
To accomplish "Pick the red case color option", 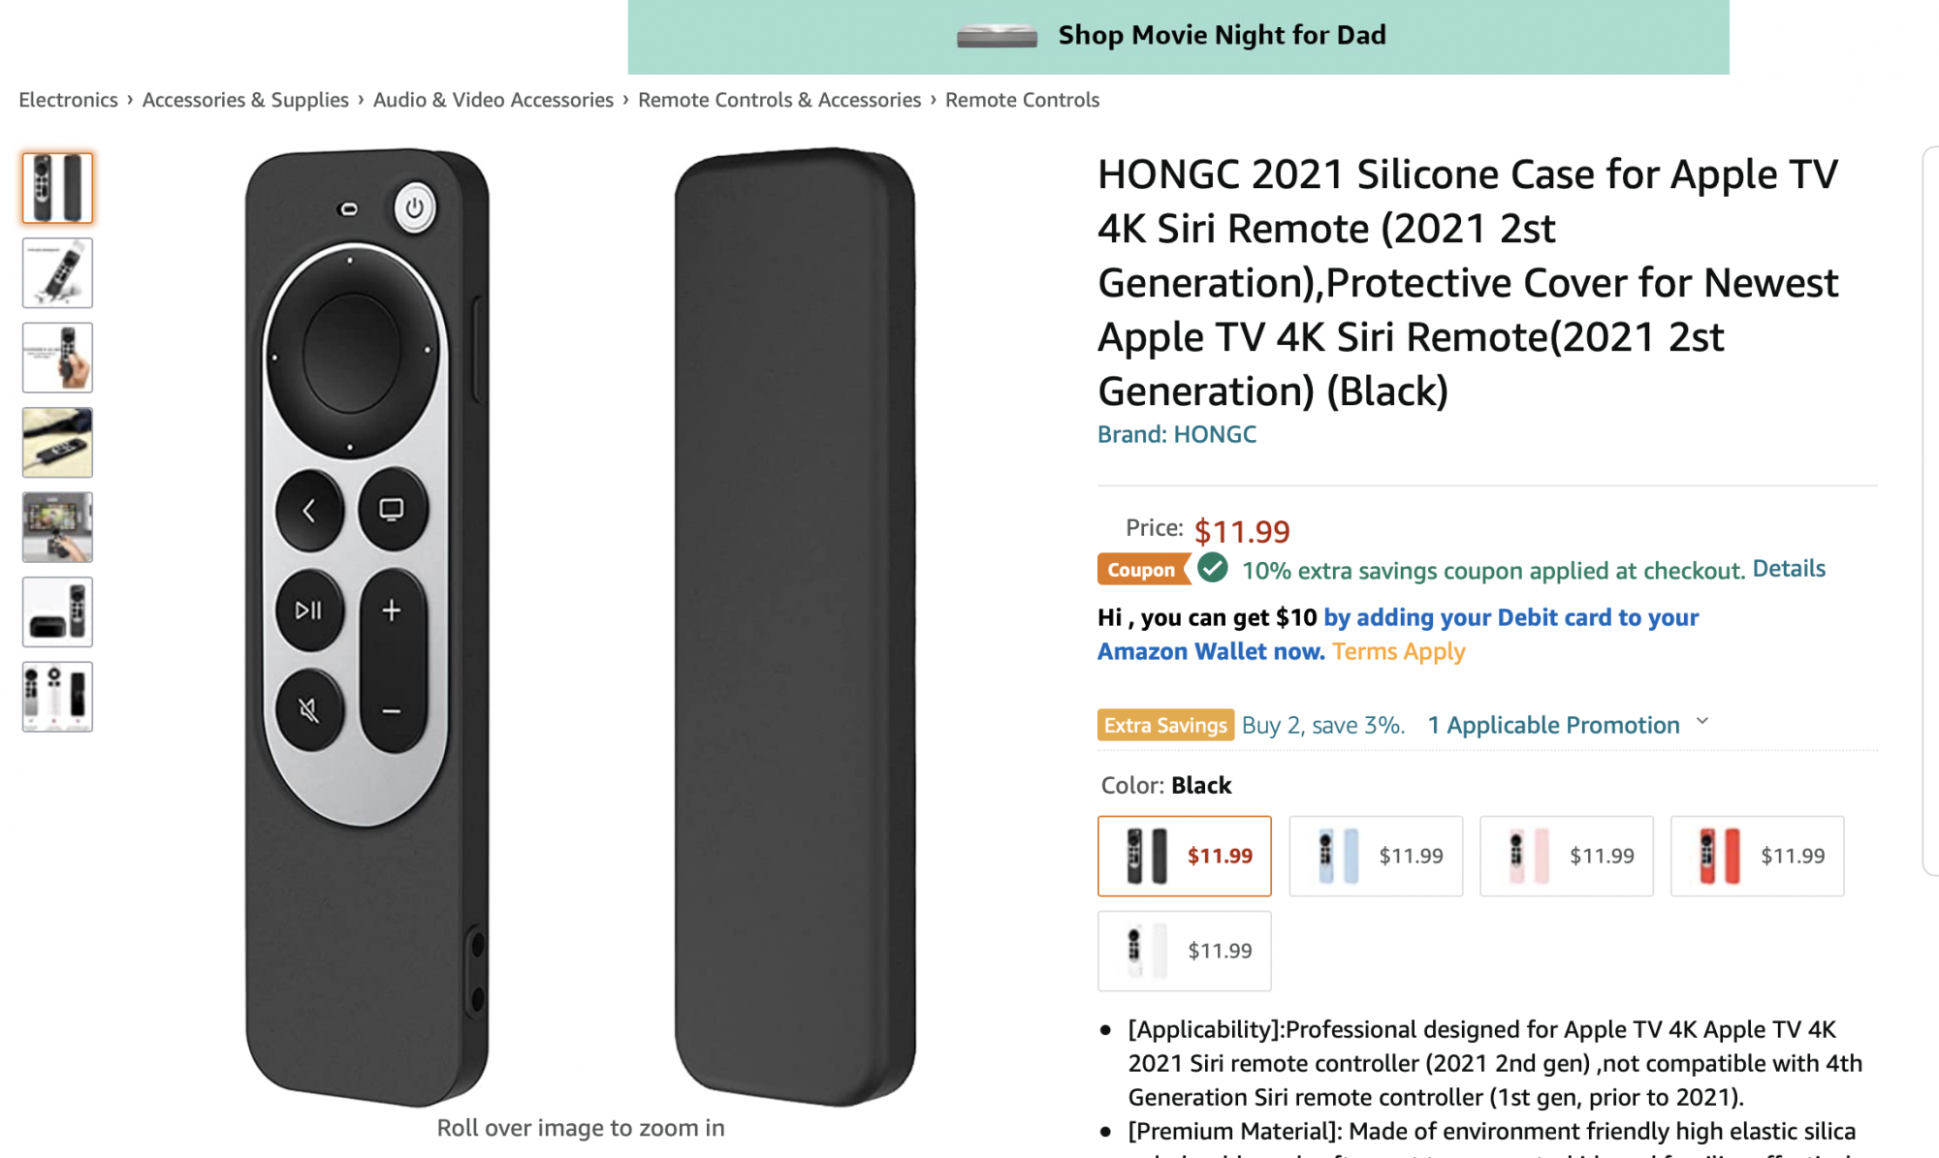I will 1757,856.
